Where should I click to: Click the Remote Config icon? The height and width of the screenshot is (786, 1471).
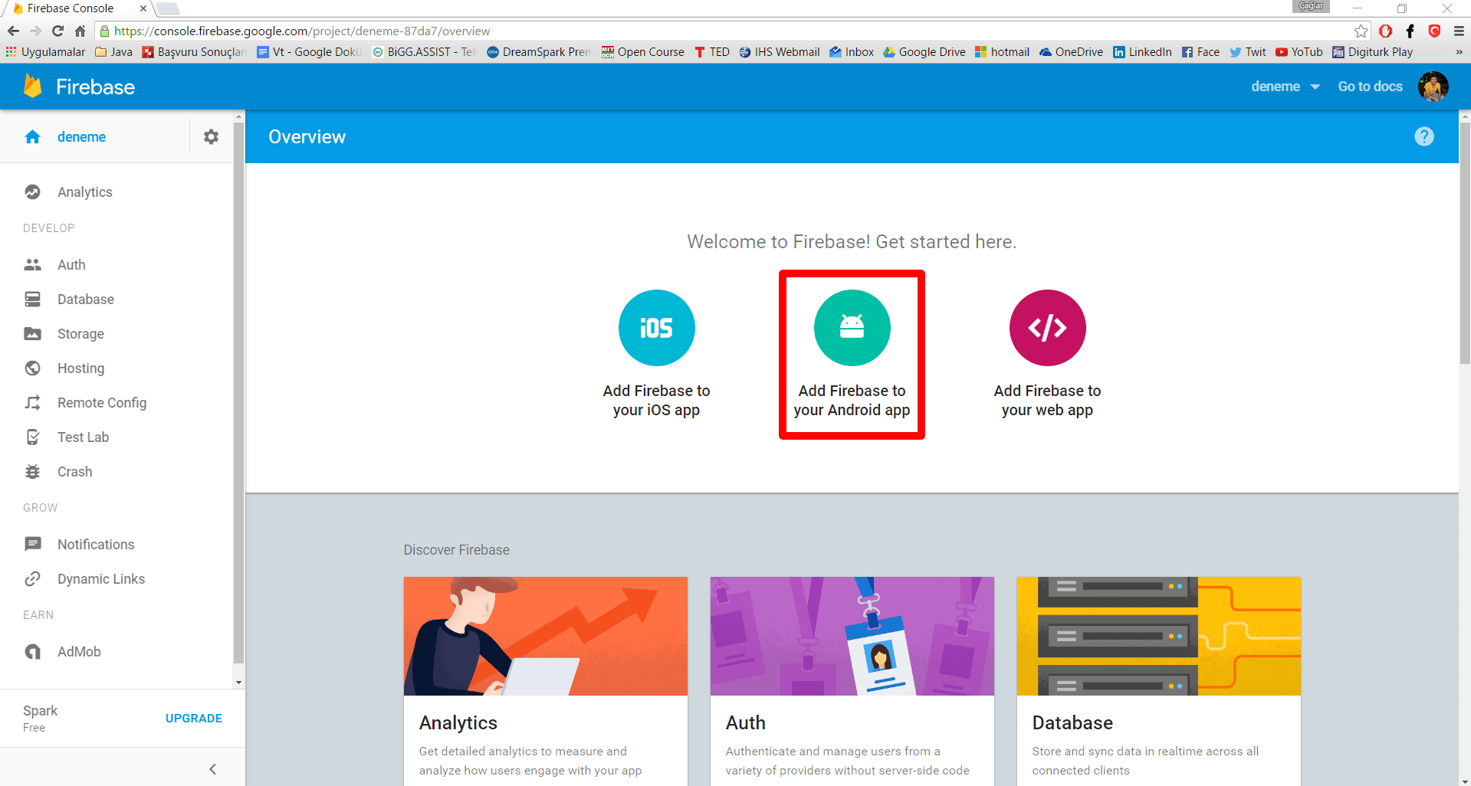pyautogui.click(x=32, y=402)
